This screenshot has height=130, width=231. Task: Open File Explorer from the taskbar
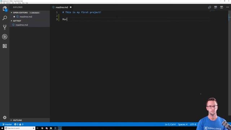51,128
